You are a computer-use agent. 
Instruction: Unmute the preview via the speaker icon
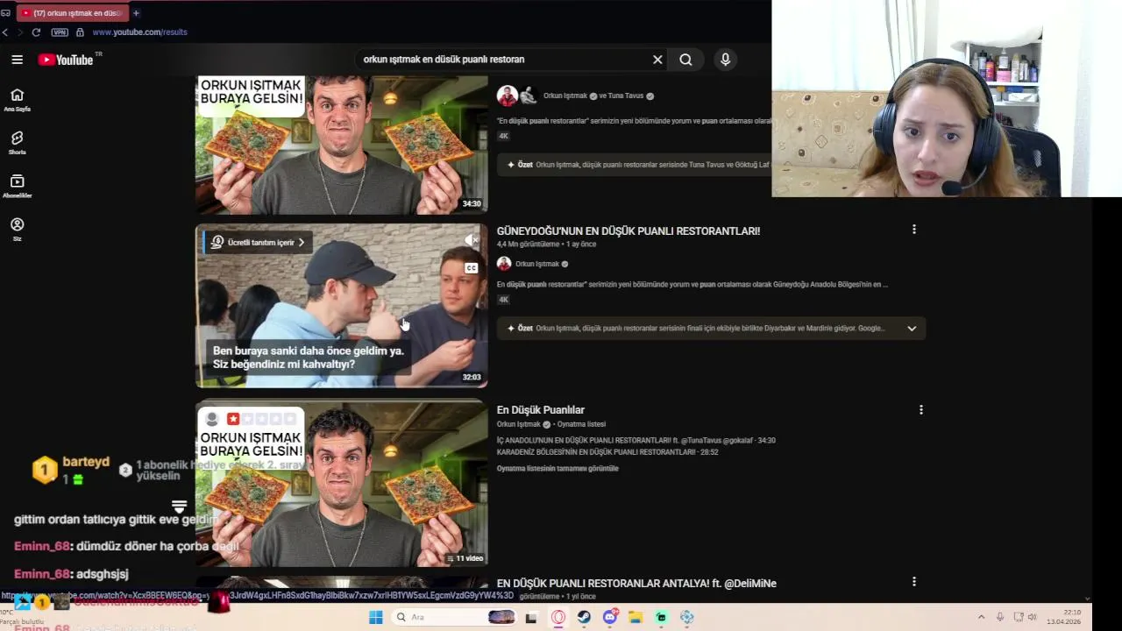pyautogui.click(x=472, y=239)
